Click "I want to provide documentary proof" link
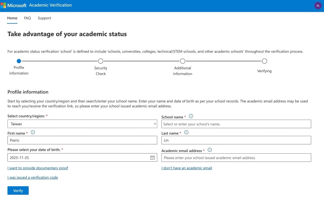 coord(38,168)
